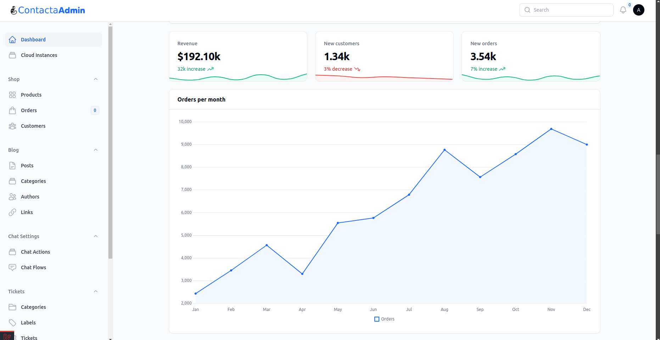Click the ContactaAdmin logo link
660x340 pixels.
(x=48, y=10)
